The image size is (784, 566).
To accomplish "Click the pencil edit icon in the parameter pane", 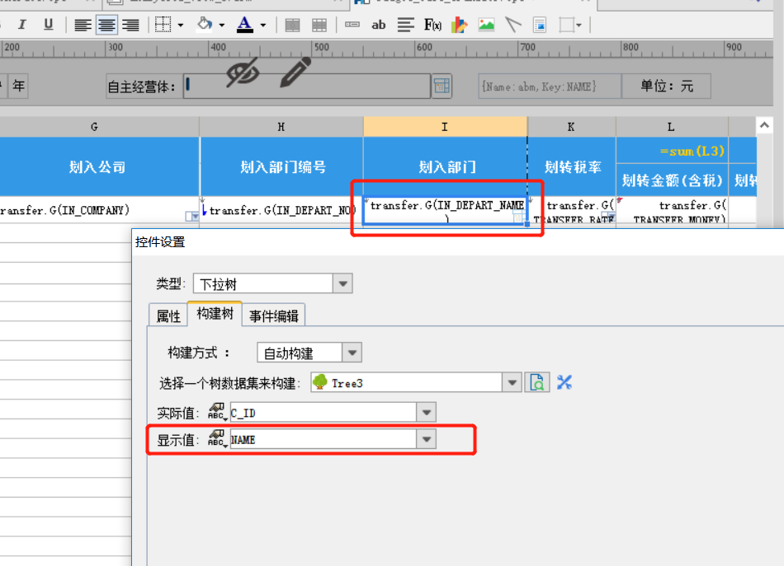I will coord(295,73).
